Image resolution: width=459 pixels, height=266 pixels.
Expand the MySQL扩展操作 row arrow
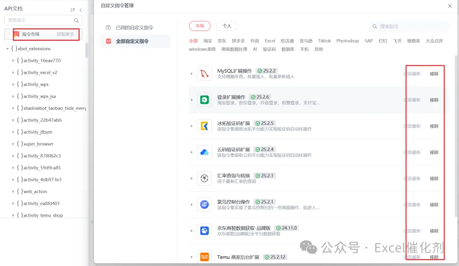click(192, 74)
